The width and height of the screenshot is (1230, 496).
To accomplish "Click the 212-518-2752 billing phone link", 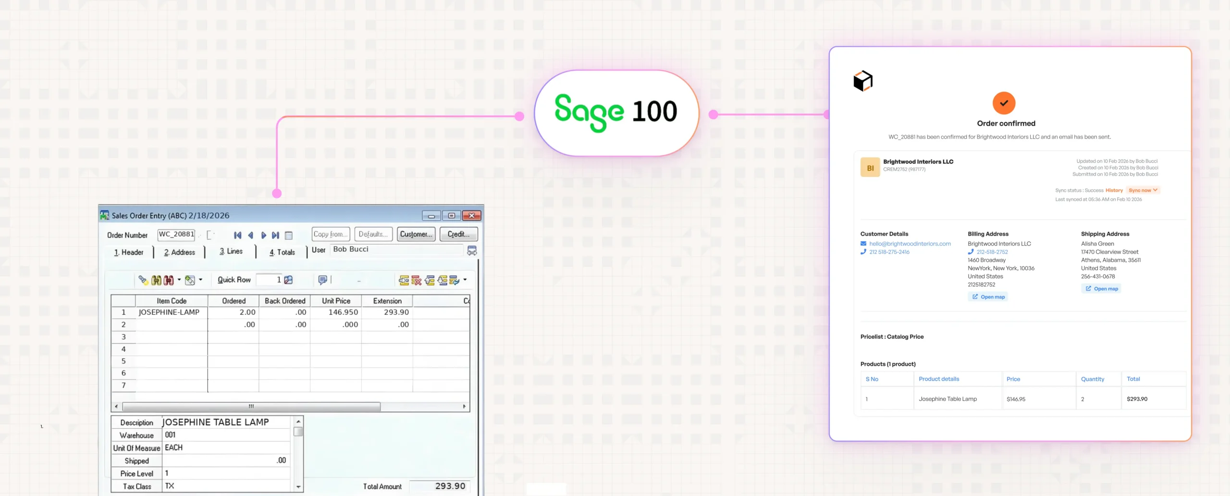I will coord(992,252).
